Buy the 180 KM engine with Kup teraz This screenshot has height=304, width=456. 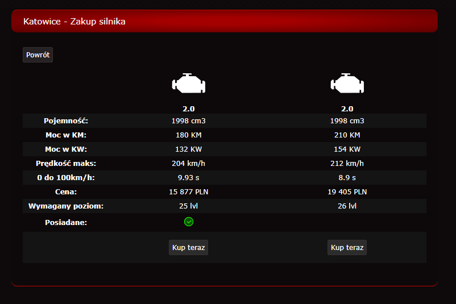pyautogui.click(x=188, y=248)
